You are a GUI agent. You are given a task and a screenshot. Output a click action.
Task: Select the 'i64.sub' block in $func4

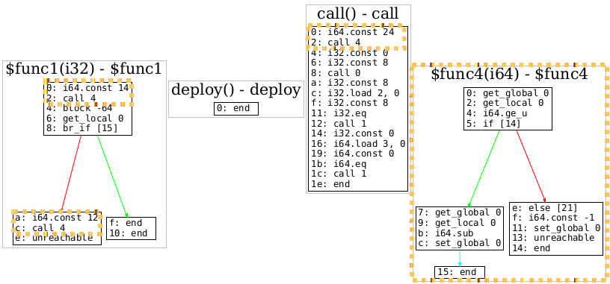point(460,229)
